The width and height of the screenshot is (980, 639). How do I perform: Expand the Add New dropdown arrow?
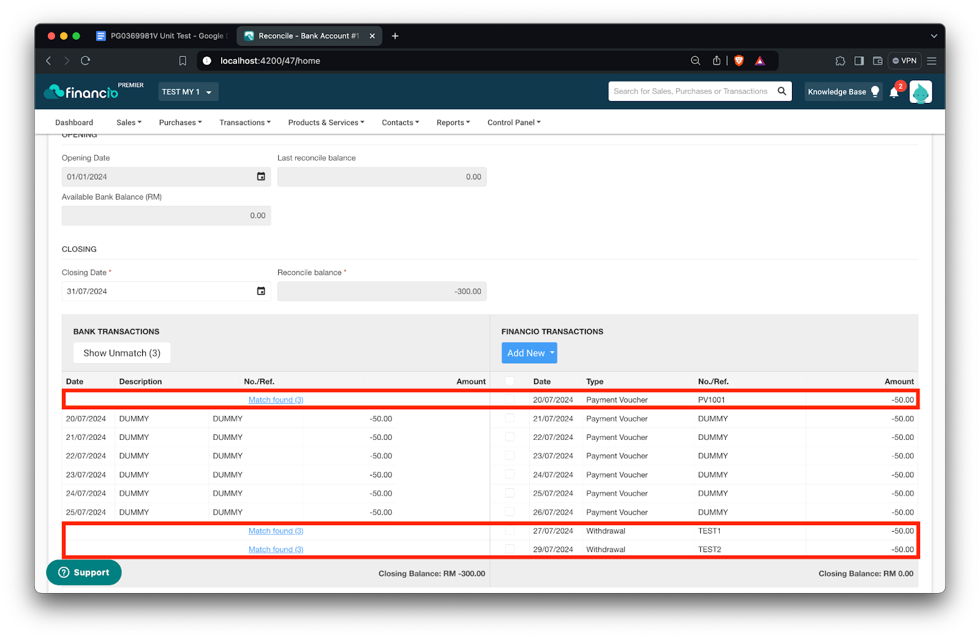click(550, 352)
